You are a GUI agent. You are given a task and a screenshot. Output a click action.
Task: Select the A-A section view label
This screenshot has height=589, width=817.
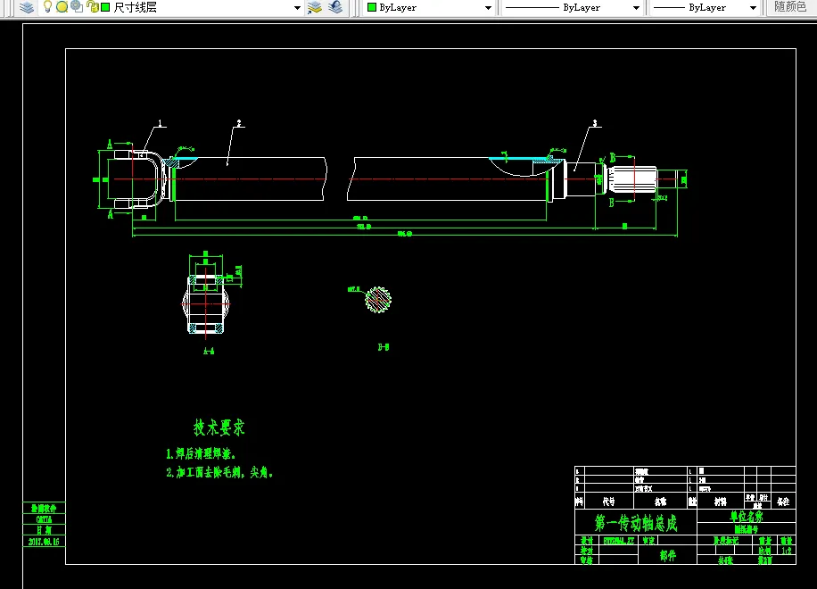point(209,352)
